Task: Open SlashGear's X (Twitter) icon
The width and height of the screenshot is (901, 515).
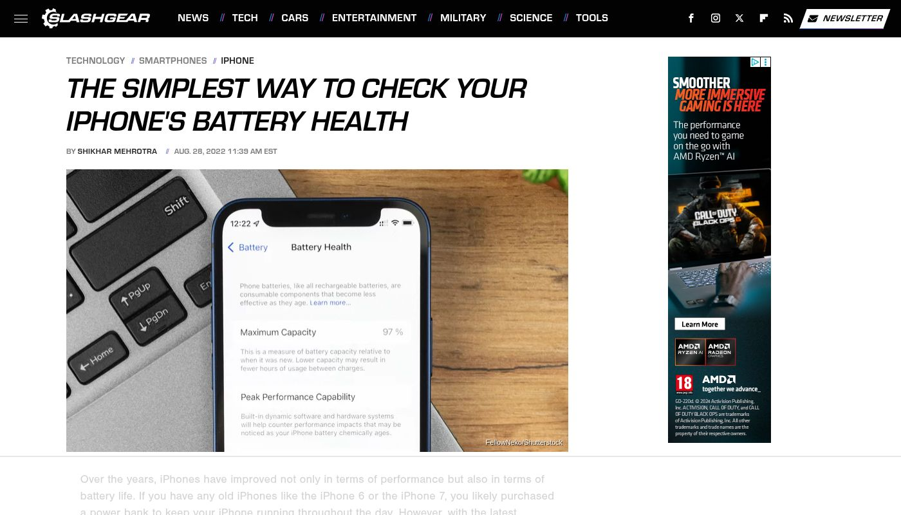Action: (739, 18)
